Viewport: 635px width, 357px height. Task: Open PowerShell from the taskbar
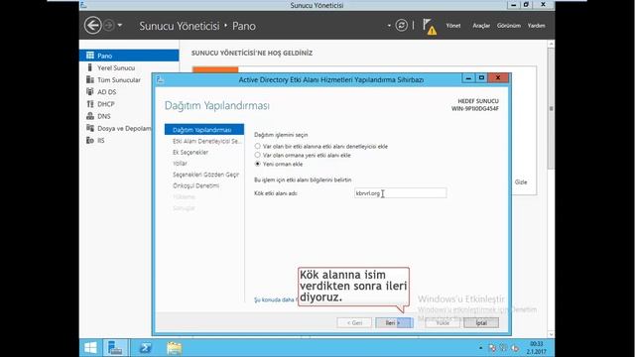[145, 348]
